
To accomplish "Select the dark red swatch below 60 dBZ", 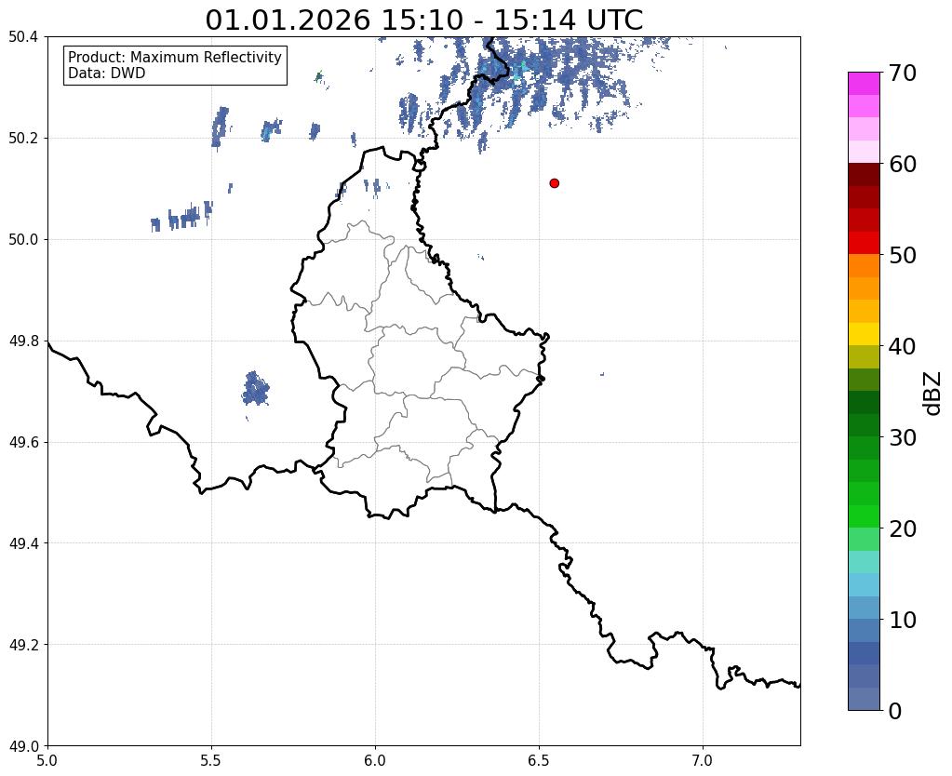I will tap(863, 174).
